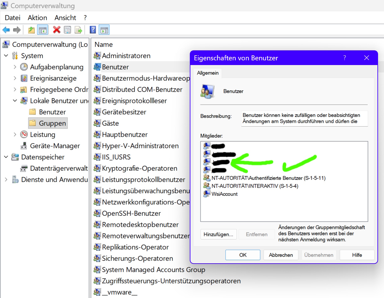Click the Hilfe button in the dialog
Viewport: 384px width, 298px height.
point(357,255)
